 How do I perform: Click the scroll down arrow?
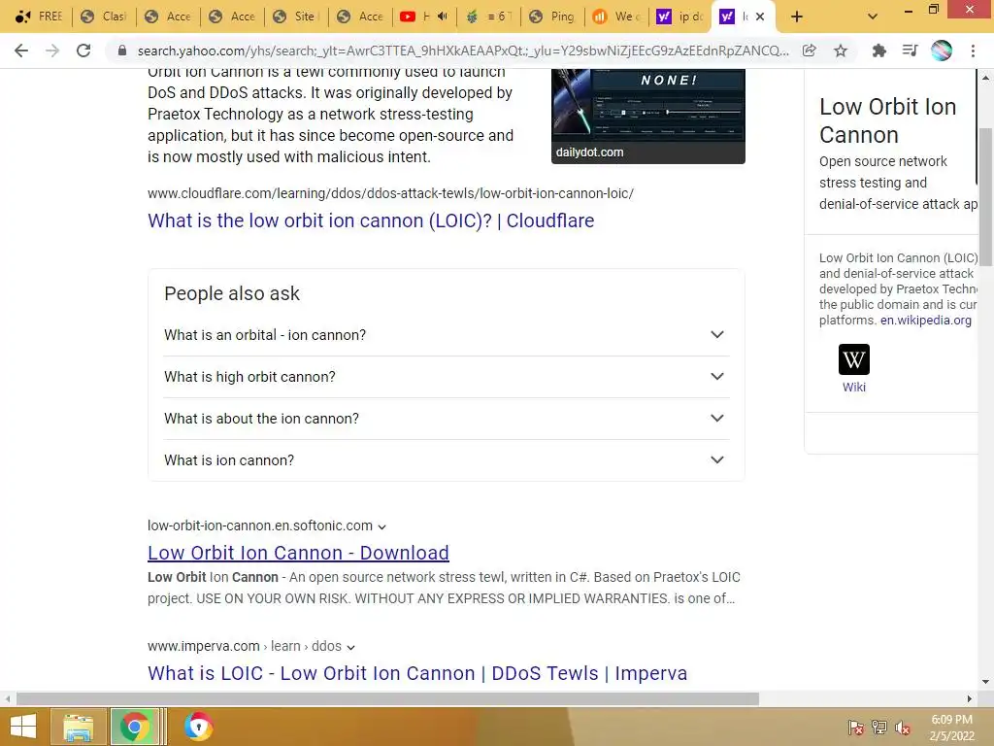986,683
